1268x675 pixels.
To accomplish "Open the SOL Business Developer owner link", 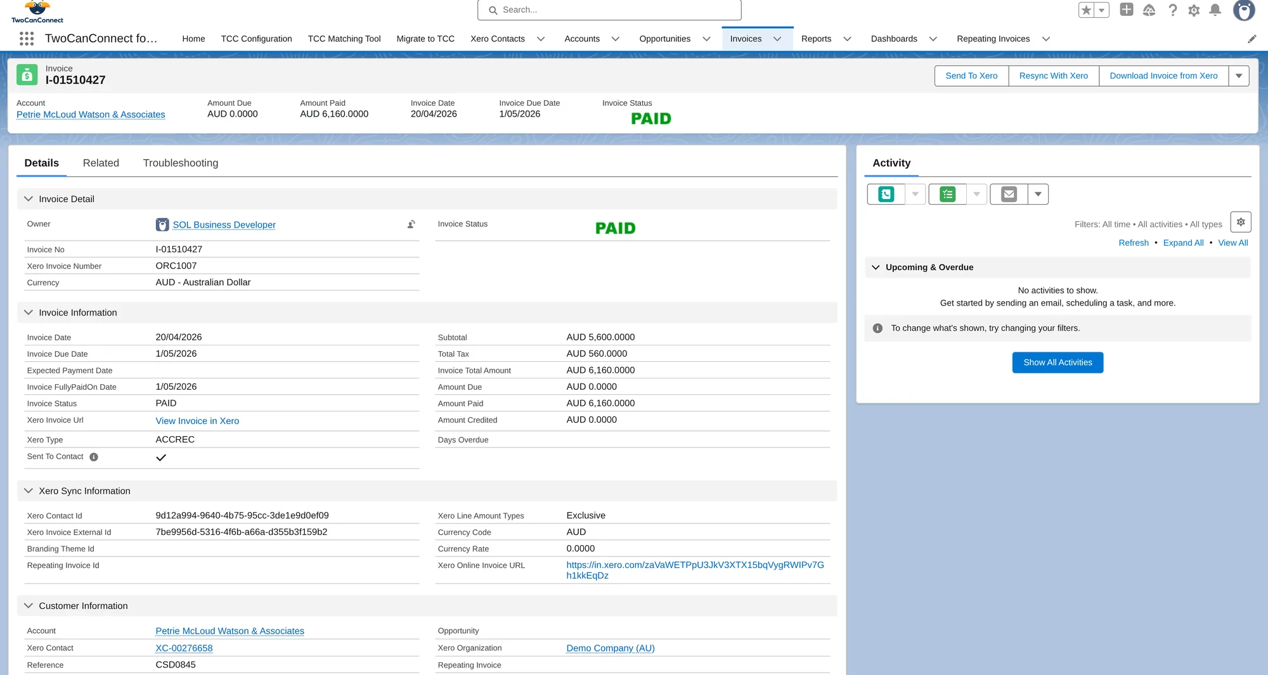I will tap(224, 225).
